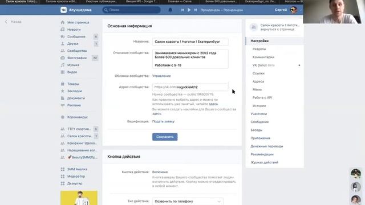
Task: Open Дезертир app icon
Action: point(63,183)
